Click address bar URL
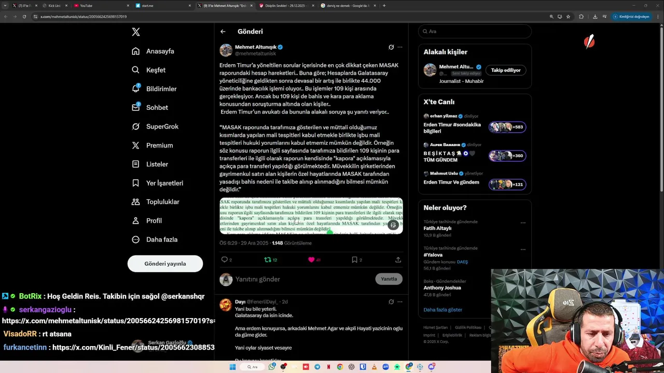The height and width of the screenshot is (373, 664). pyautogui.click(x=83, y=17)
